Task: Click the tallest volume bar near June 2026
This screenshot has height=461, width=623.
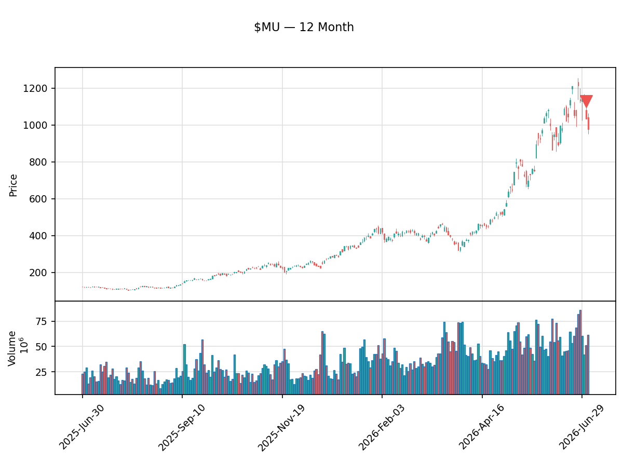Action: click(580, 352)
